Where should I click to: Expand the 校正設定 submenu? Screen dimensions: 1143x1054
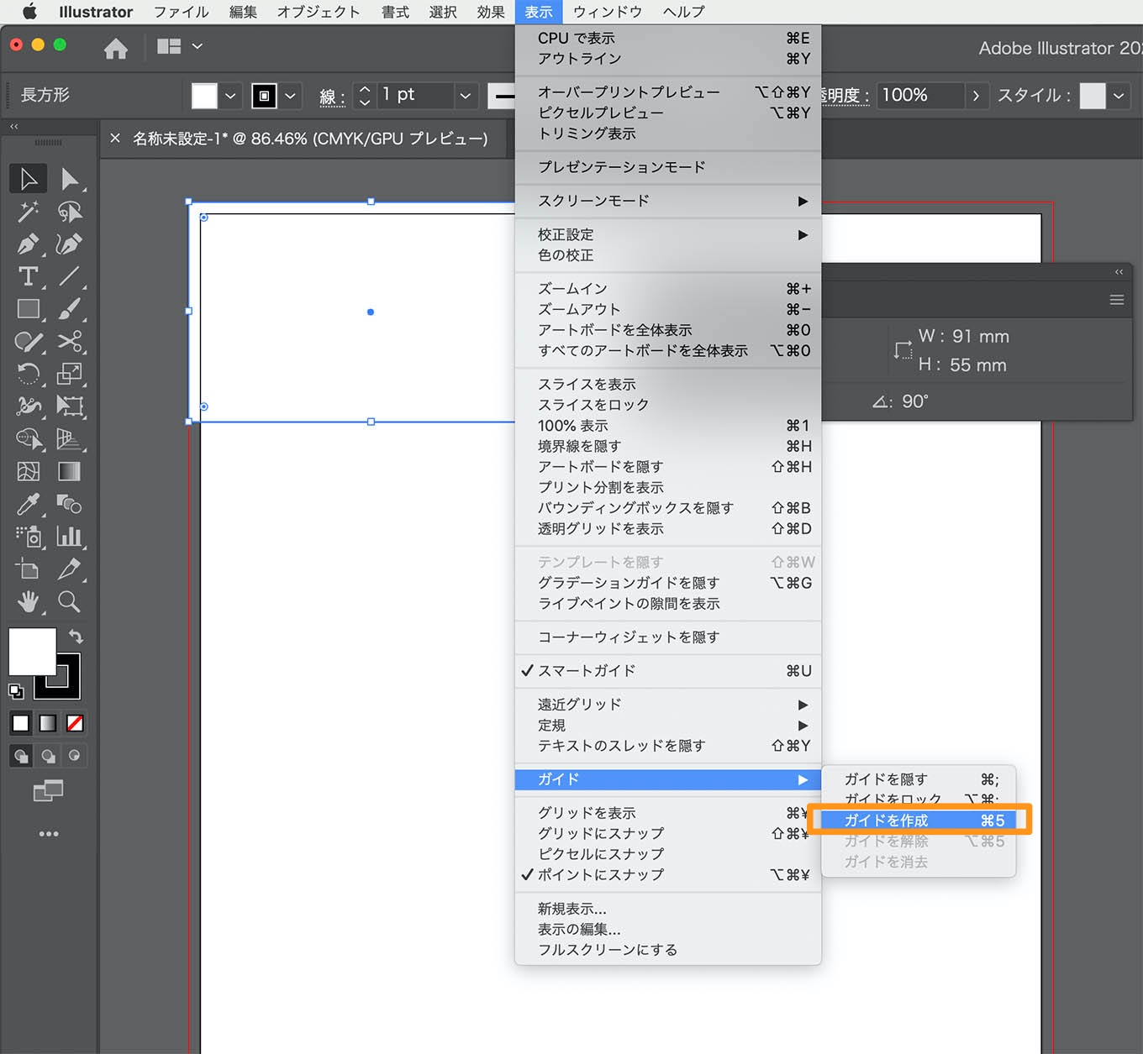tap(668, 235)
